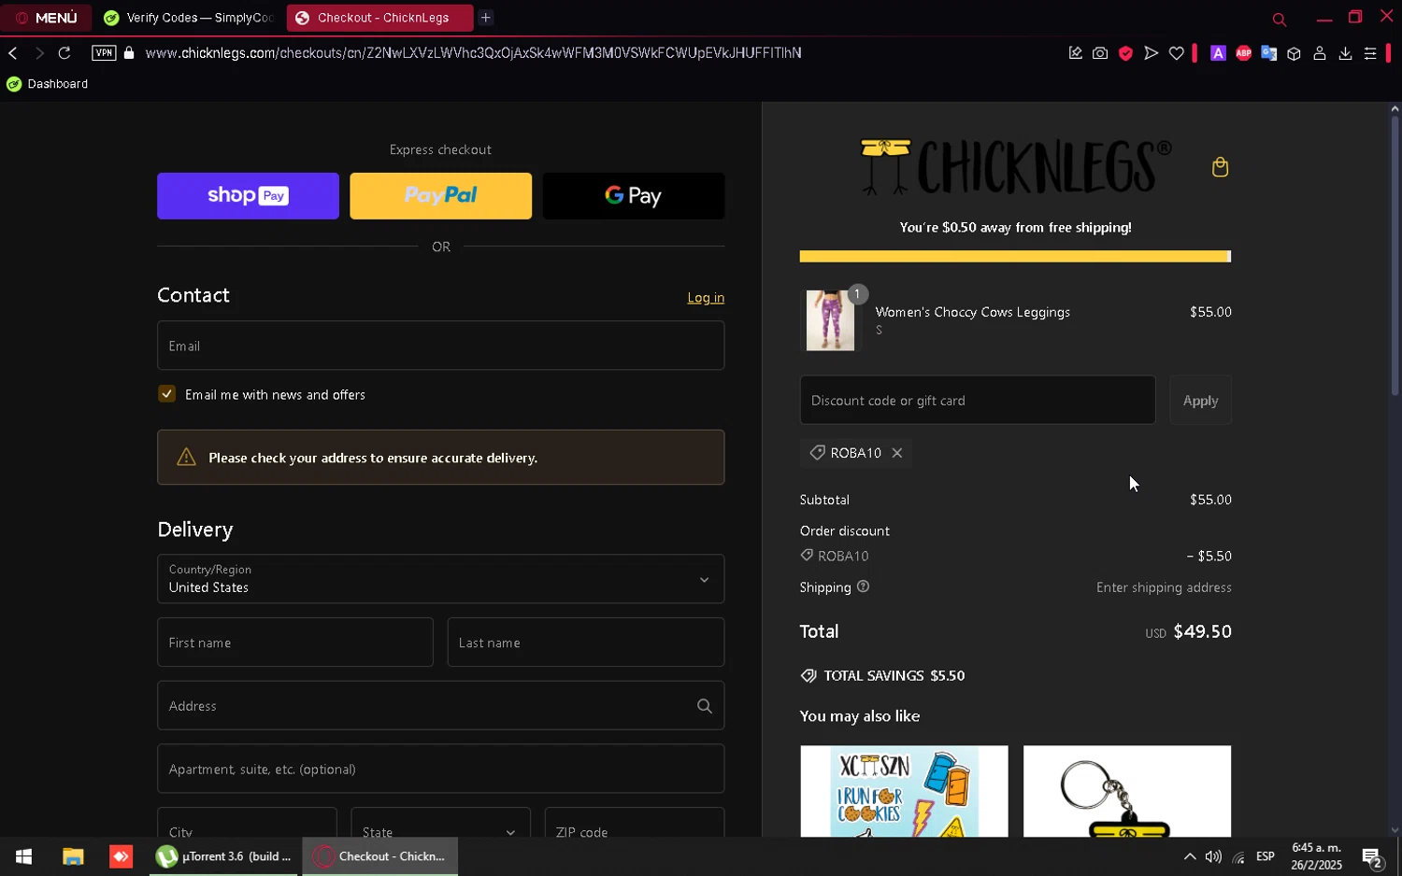Open the profile account icon
Screen dimensions: 1402x876
[1320, 53]
